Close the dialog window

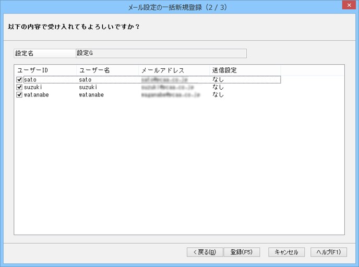coord(349,5)
